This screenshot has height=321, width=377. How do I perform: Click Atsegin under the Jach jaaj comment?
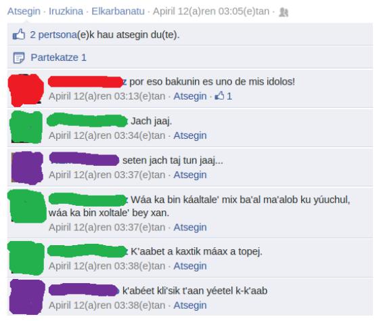(x=190, y=135)
